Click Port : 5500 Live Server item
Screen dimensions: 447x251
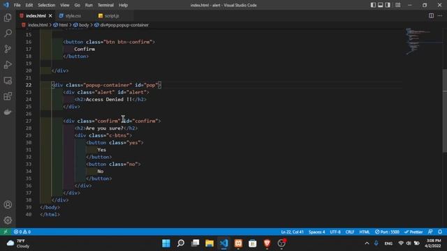[x=387, y=231]
